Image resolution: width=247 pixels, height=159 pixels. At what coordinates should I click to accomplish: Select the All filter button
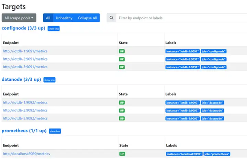(48, 18)
